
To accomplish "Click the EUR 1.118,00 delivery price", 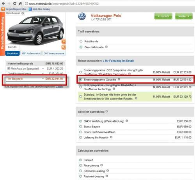I will coord(183,138).
